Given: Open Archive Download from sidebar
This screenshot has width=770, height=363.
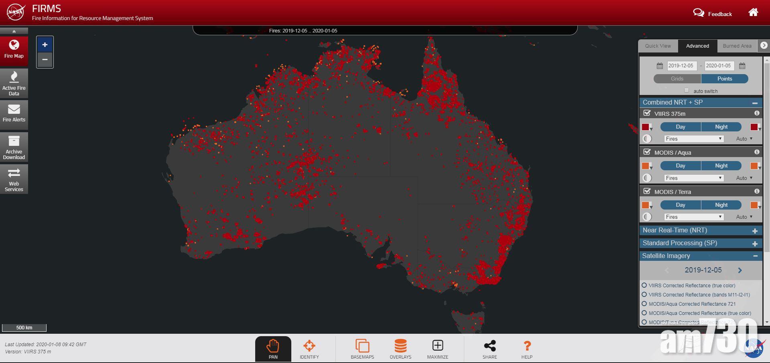Looking at the screenshot, I should 14,147.
